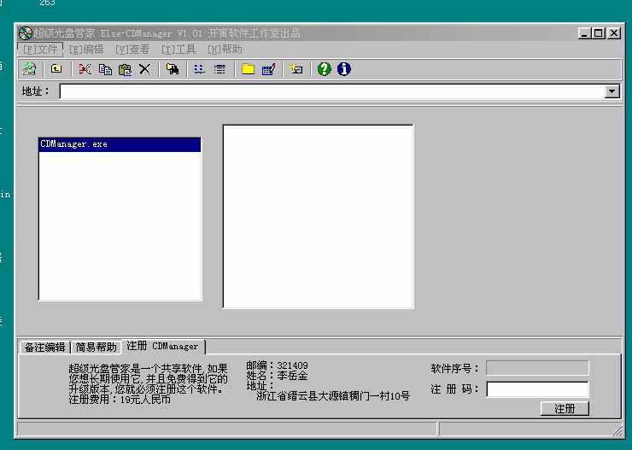Open About via blue info icon

click(x=344, y=69)
